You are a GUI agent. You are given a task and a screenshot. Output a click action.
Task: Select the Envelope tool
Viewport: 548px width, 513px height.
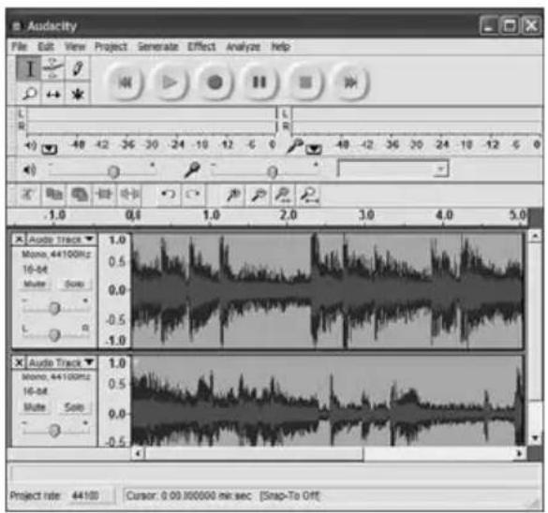pyautogui.click(x=52, y=68)
